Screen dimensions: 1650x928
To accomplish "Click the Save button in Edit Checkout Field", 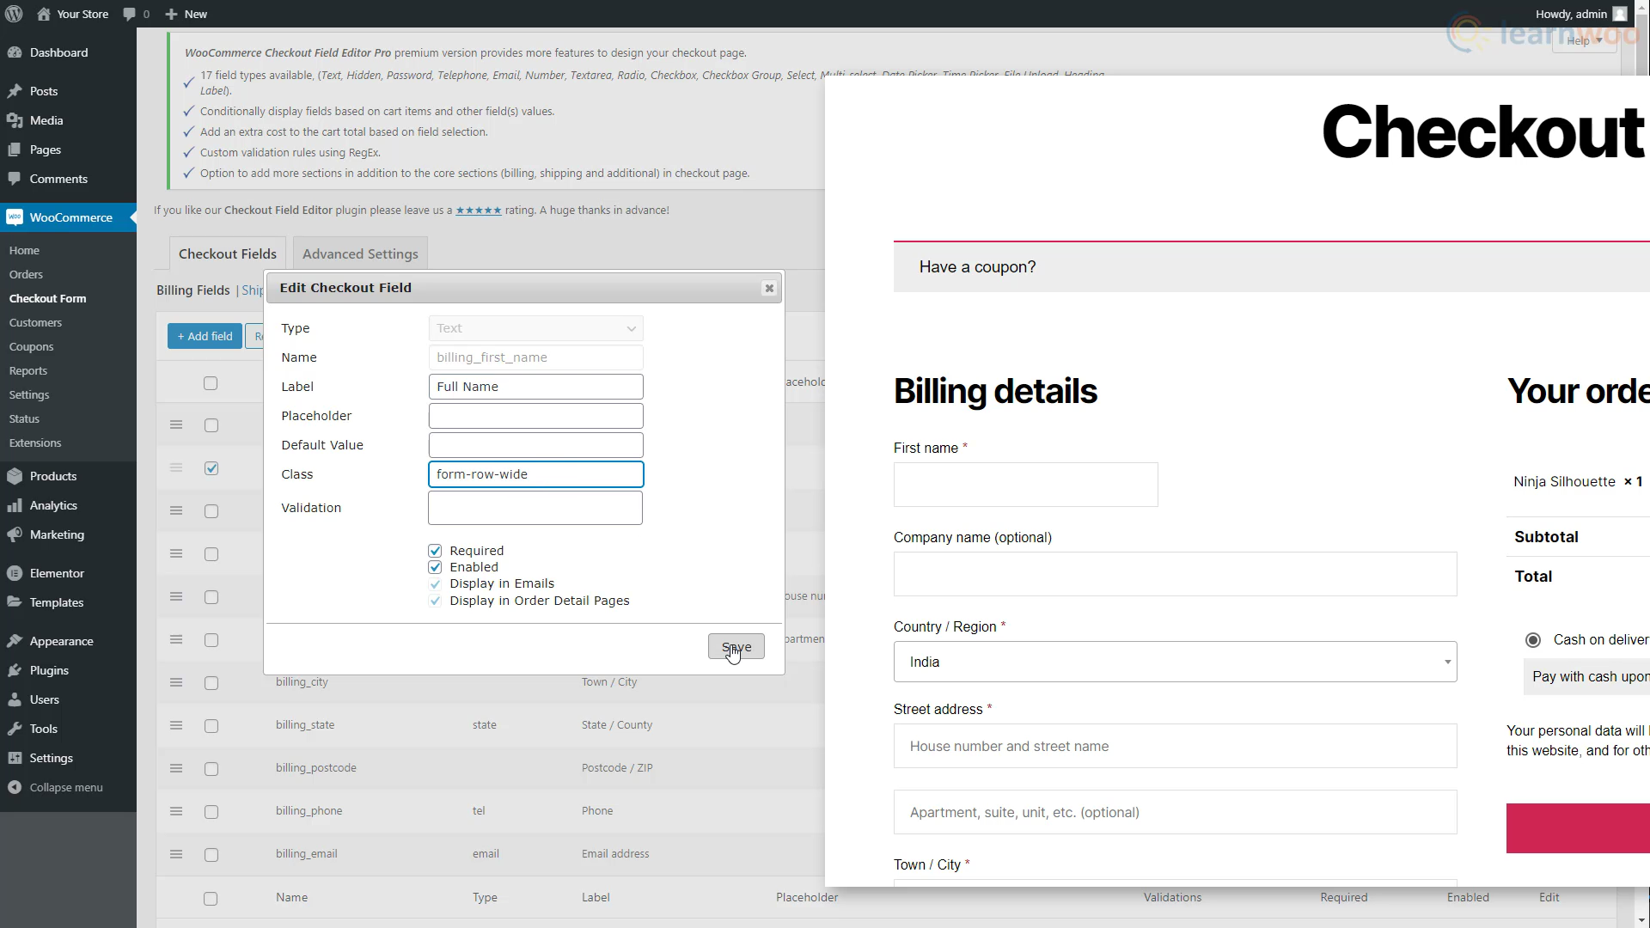I will 736,646.
